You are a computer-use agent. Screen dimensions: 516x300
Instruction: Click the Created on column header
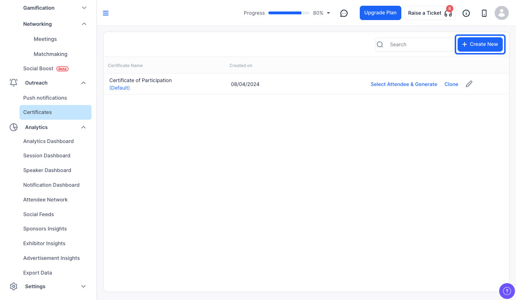point(241,66)
